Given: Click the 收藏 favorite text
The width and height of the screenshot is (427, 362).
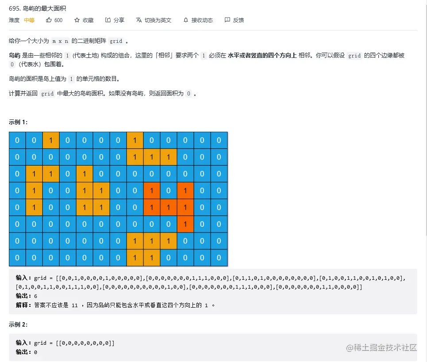Looking at the screenshot, I should click(88, 20).
